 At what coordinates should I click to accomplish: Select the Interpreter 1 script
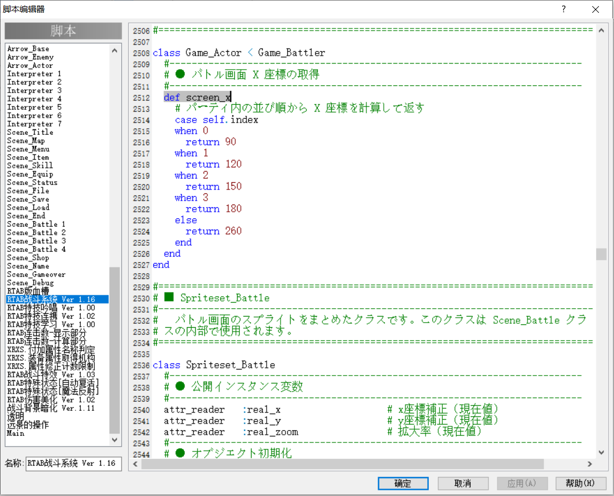coord(57,74)
